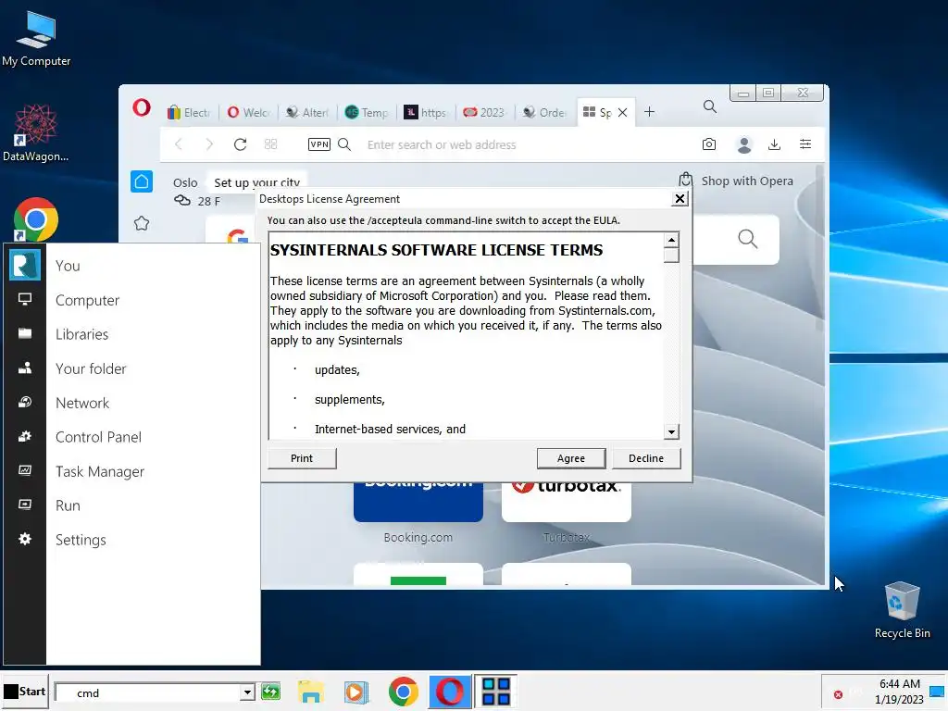Click license text scrollbar down arrow
The height and width of the screenshot is (711, 948).
pos(671,431)
